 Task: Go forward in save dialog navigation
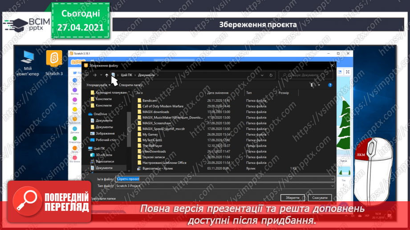[x=95, y=75]
